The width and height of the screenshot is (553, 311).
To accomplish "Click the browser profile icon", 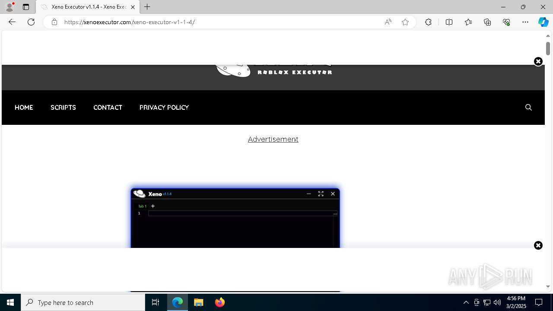I will (10, 7).
